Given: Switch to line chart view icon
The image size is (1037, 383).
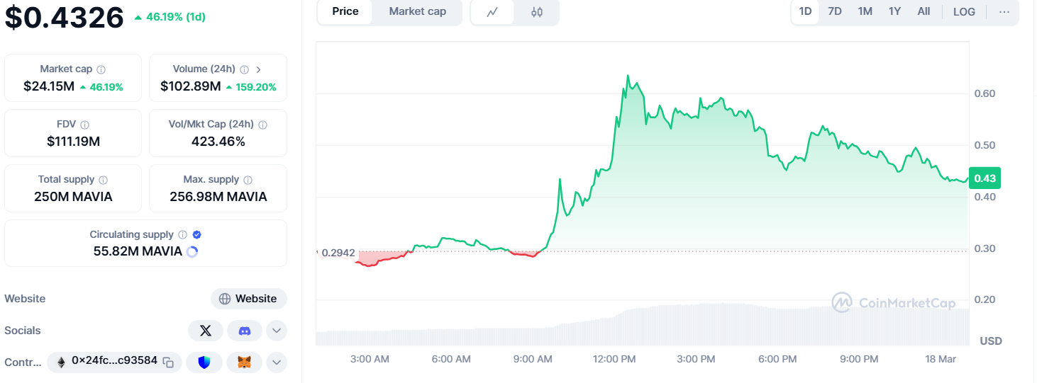Looking at the screenshot, I should [x=492, y=12].
